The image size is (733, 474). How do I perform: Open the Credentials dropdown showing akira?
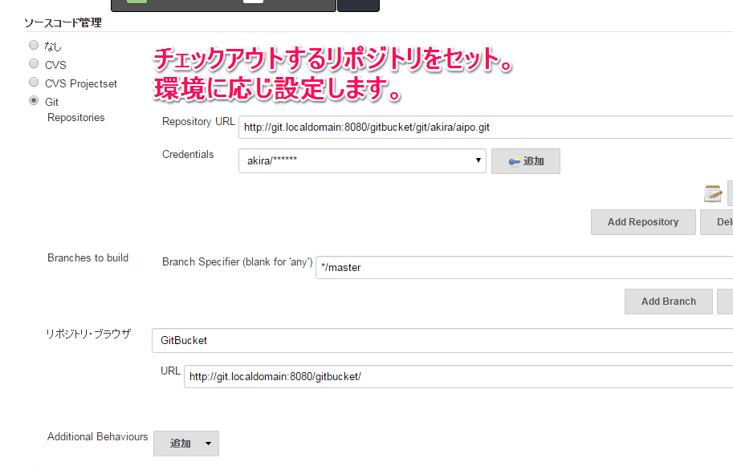point(362,160)
